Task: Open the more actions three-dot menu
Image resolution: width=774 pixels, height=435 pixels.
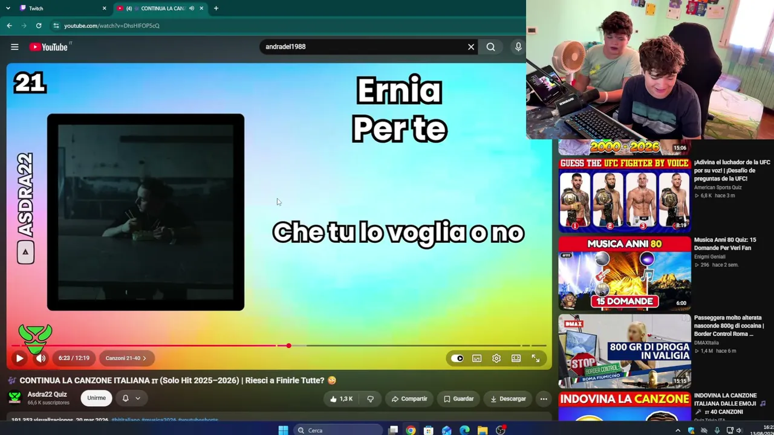Action: [x=544, y=399]
